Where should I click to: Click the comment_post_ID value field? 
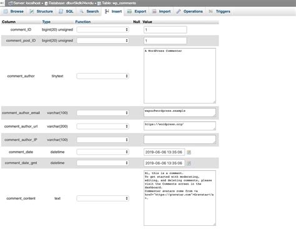click(165, 41)
